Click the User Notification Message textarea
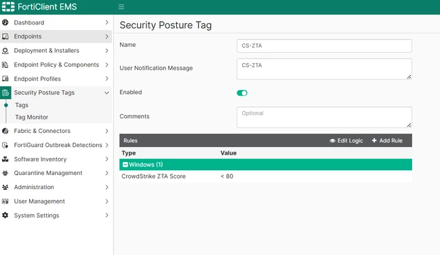The width and height of the screenshot is (440, 255). pyautogui.click(x=324, y=69)
